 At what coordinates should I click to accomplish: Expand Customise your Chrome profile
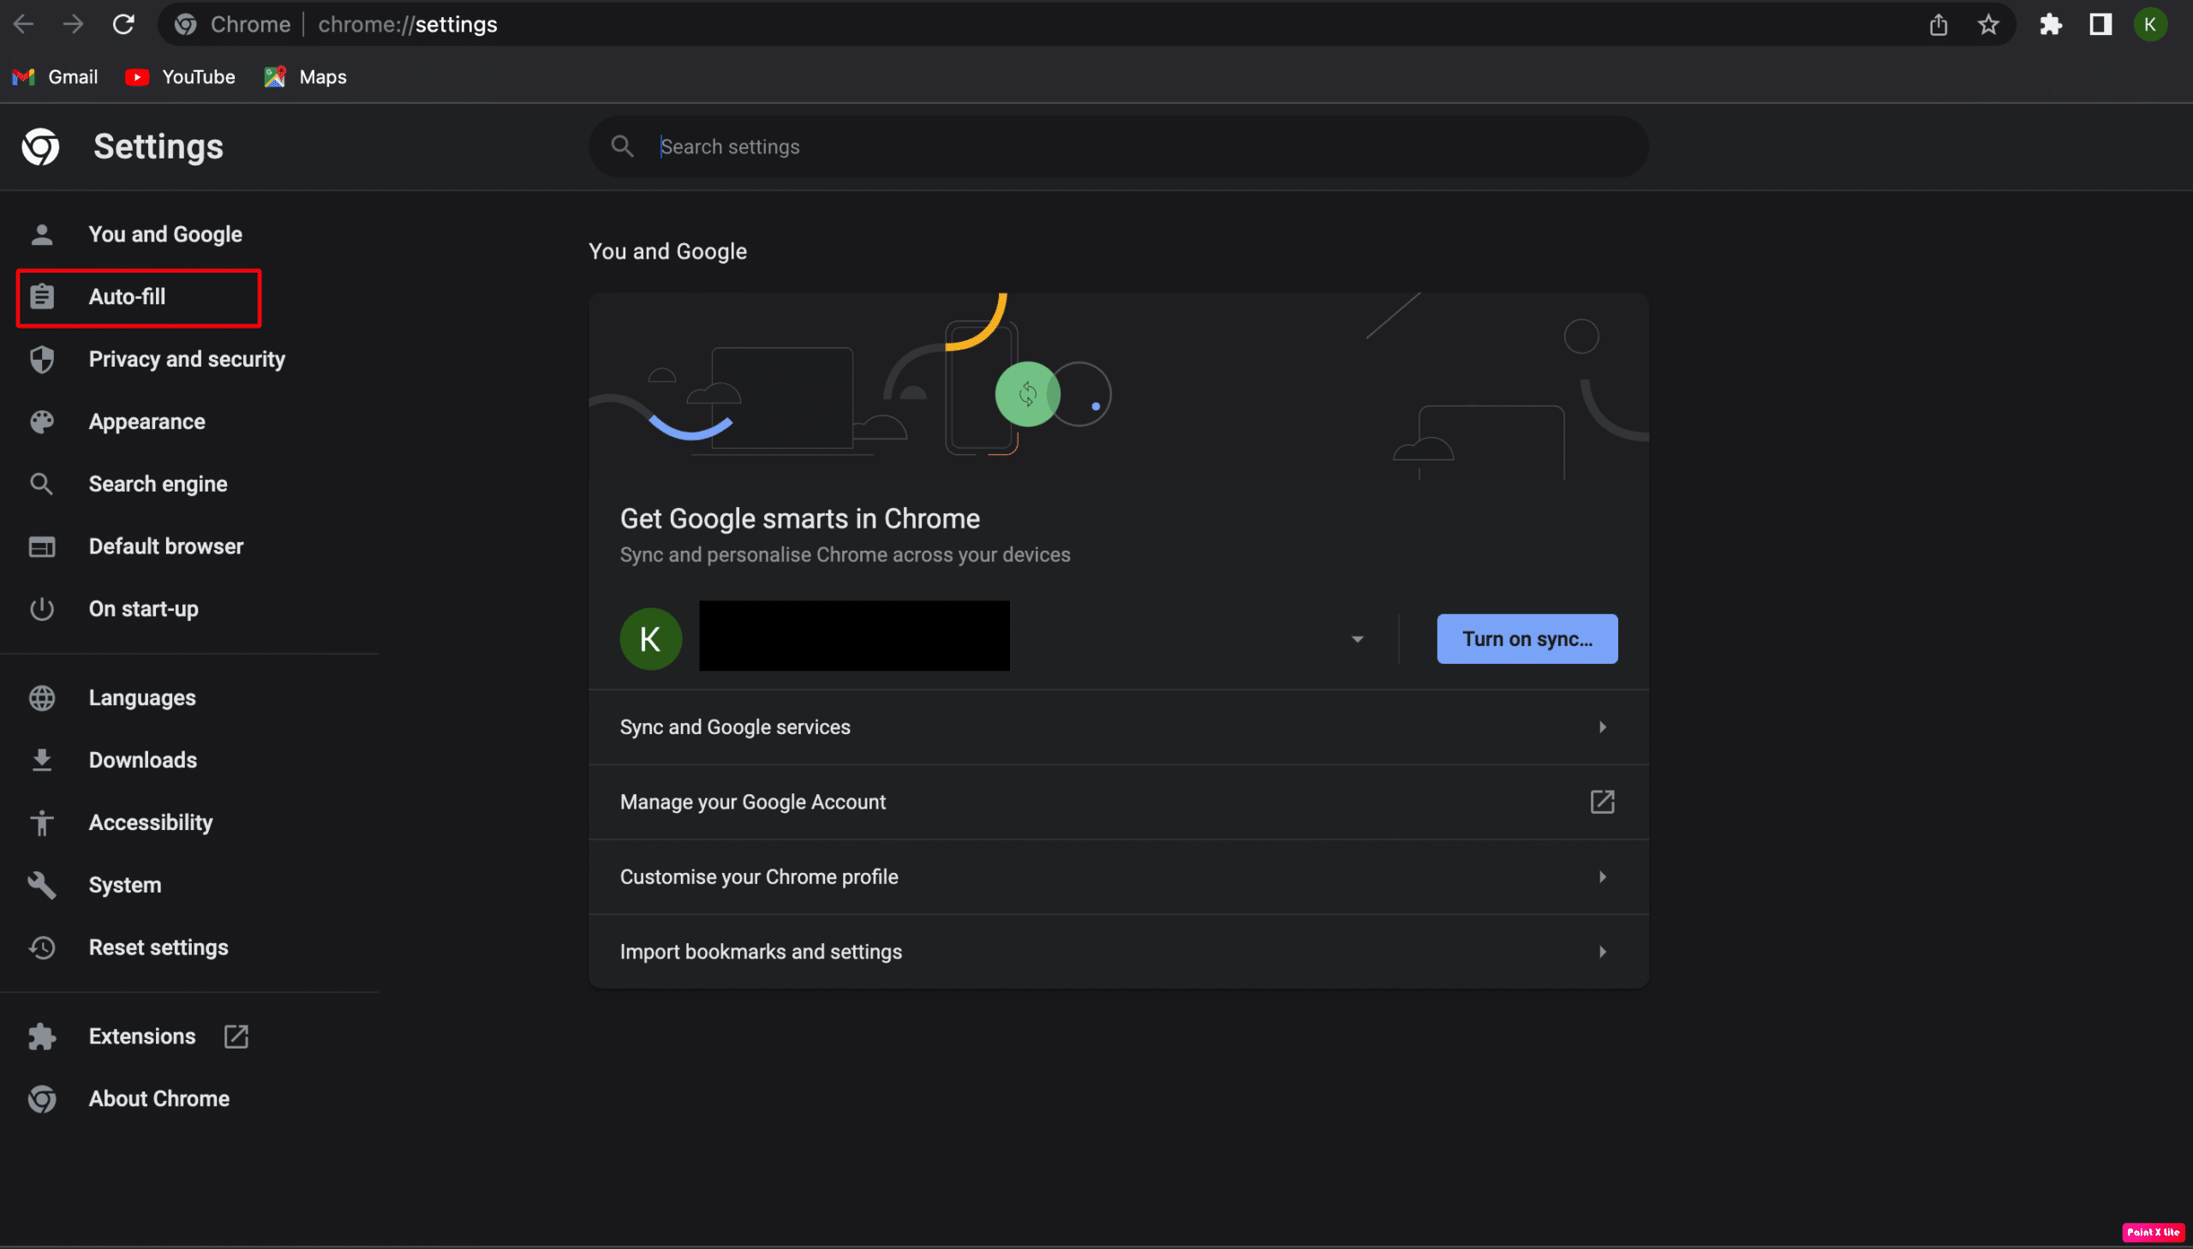1118,876
